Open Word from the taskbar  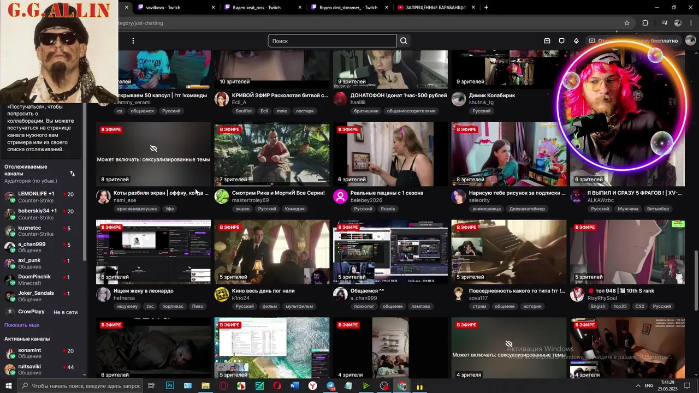(x=295, y=386)
